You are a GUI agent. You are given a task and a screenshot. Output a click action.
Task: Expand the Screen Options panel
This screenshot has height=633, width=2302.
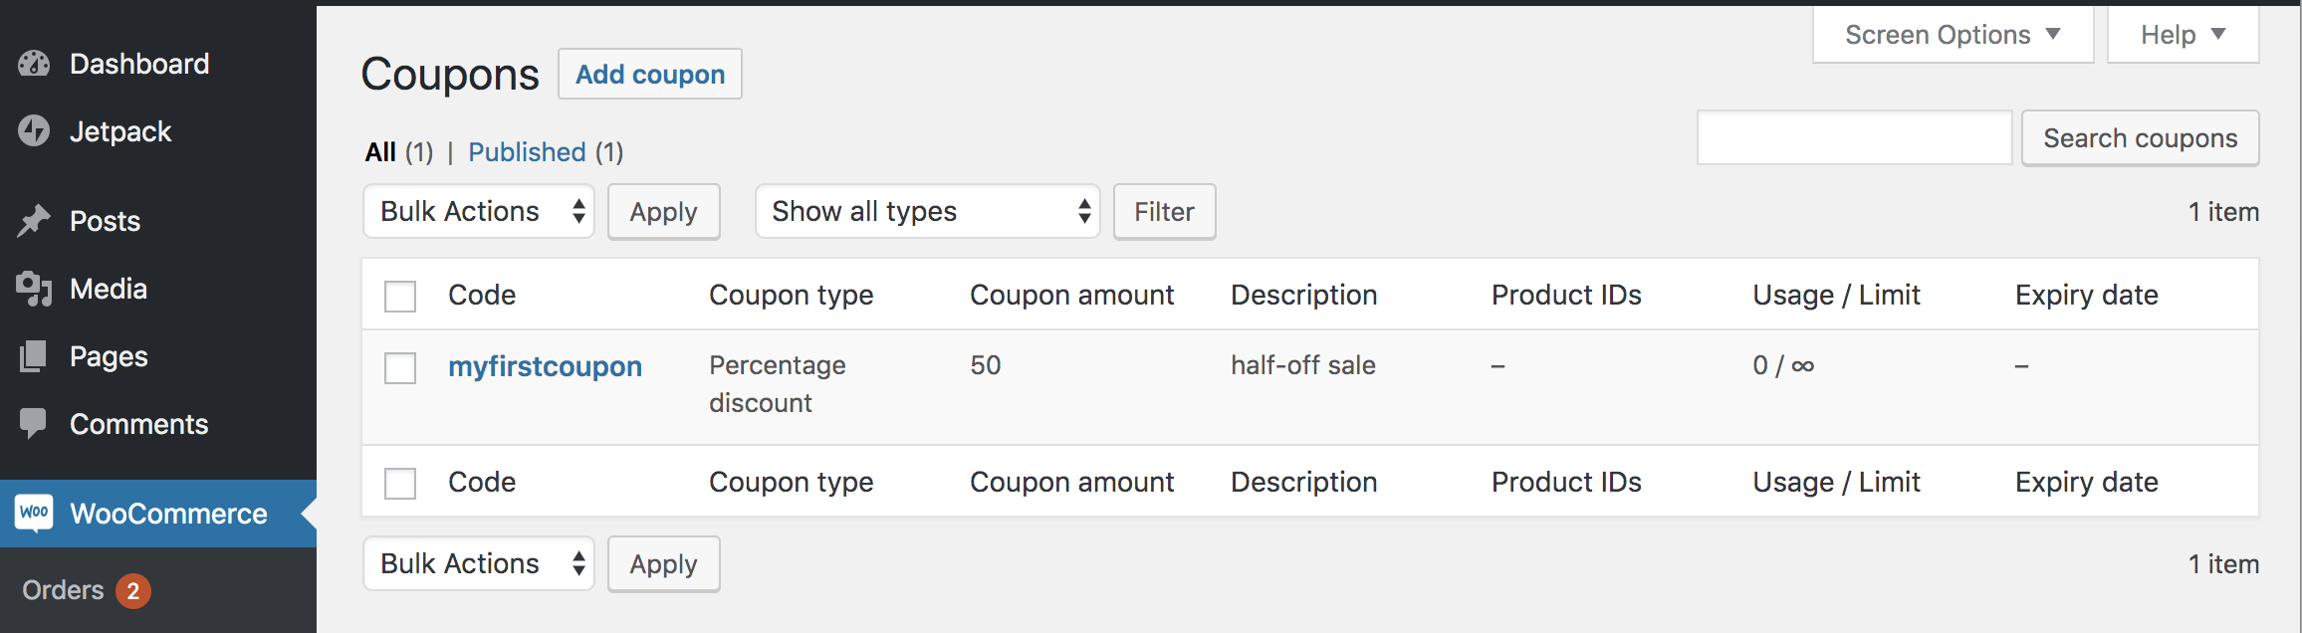(1952, 35)
